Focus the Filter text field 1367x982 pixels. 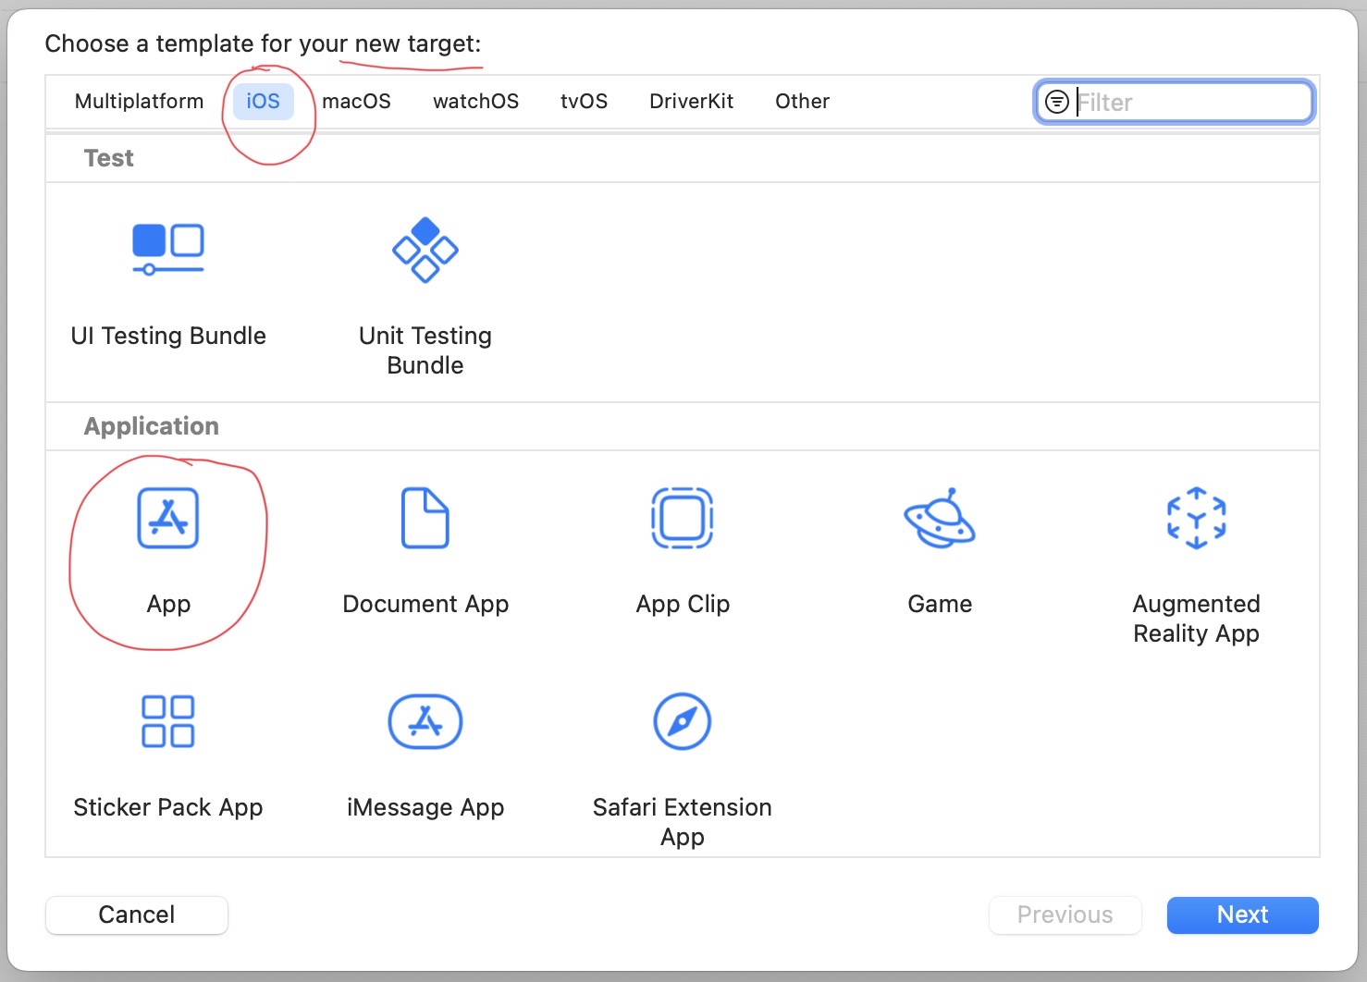(1188, 102)
